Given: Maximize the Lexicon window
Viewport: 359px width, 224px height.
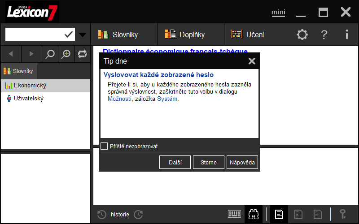Looking at the screenshot, I should click(x=323, y=12).
